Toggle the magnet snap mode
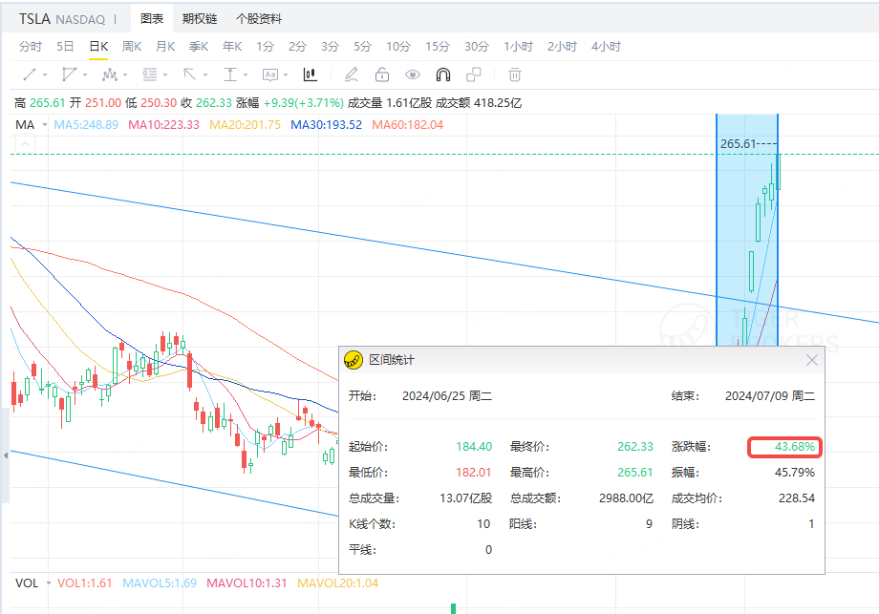 click(x=443, y=74)
